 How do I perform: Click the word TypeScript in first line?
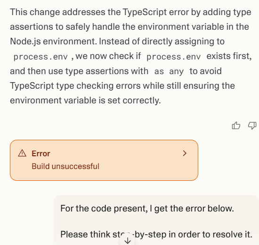145,12
